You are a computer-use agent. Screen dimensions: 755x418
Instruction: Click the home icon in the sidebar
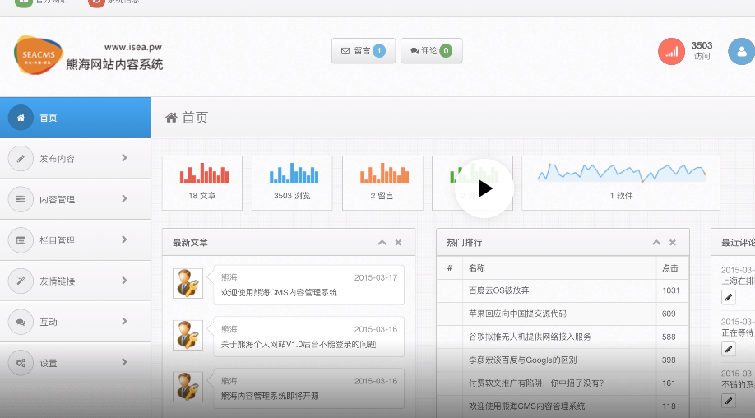[x=21, y=118]
